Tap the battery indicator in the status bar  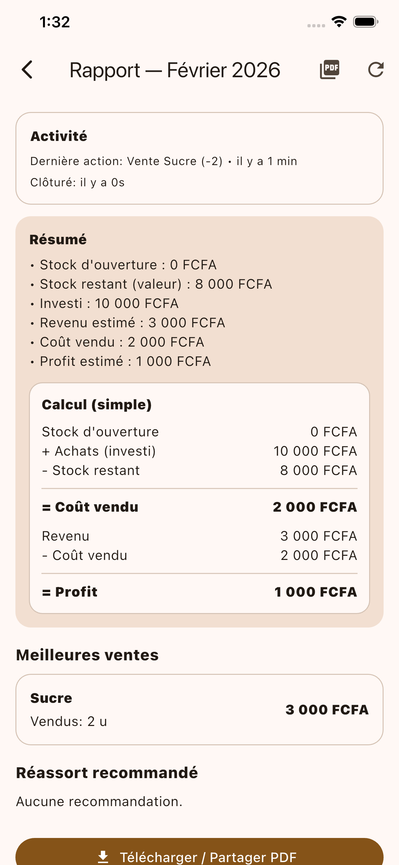[365, 22]
